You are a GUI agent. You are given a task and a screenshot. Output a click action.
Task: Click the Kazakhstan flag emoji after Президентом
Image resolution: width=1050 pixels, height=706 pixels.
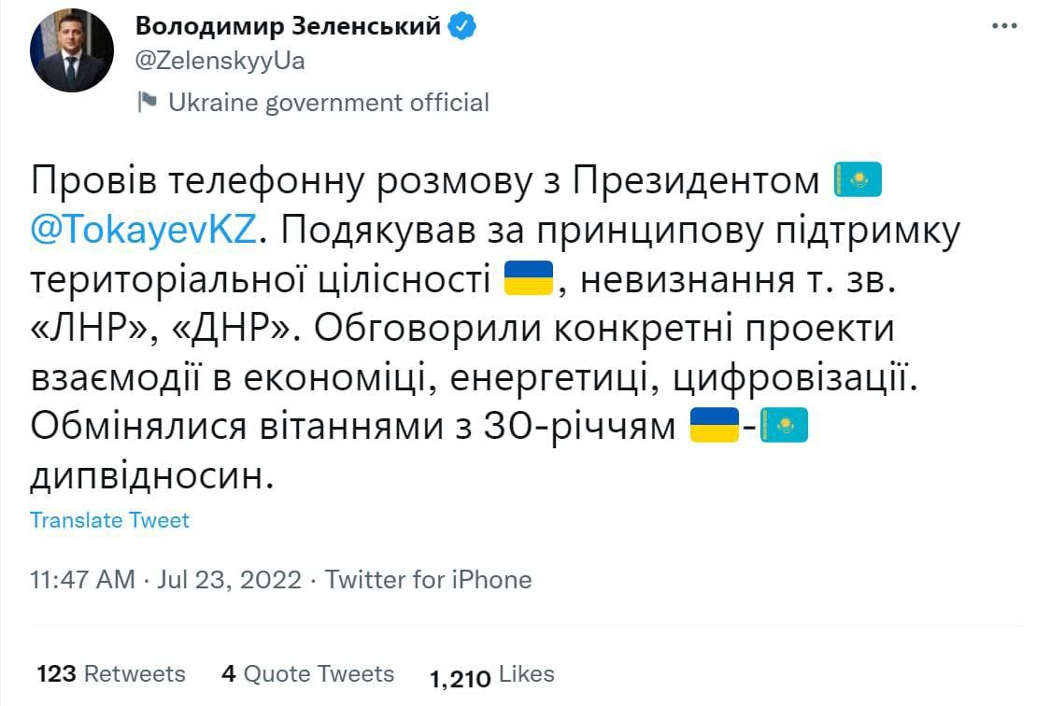(x=857, y=180)
